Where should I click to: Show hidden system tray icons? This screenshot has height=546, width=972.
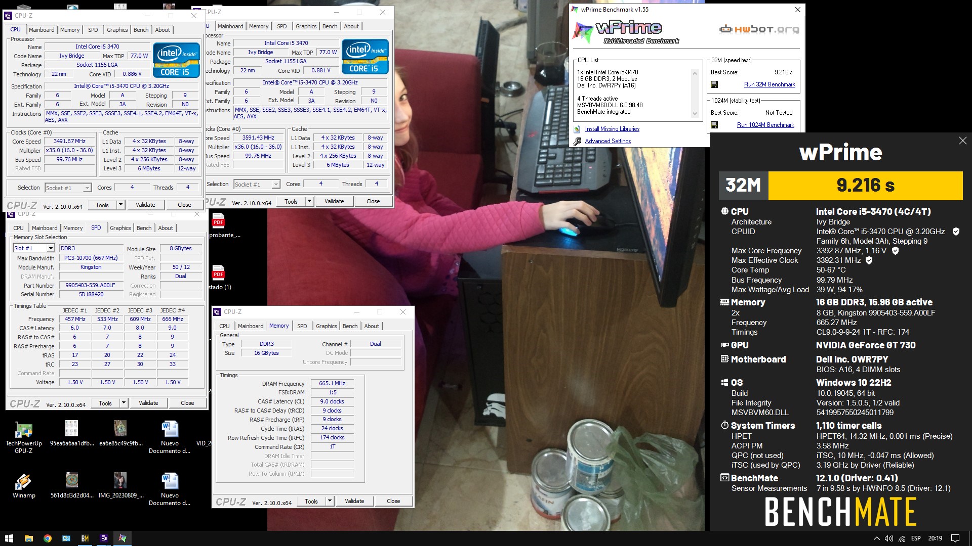point(876,538)
